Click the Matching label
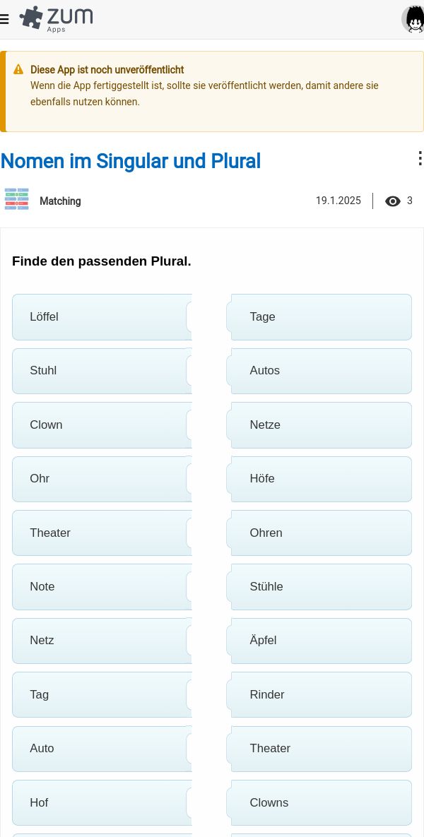Screen dimensions: 424x837 [x=60, y=201]
